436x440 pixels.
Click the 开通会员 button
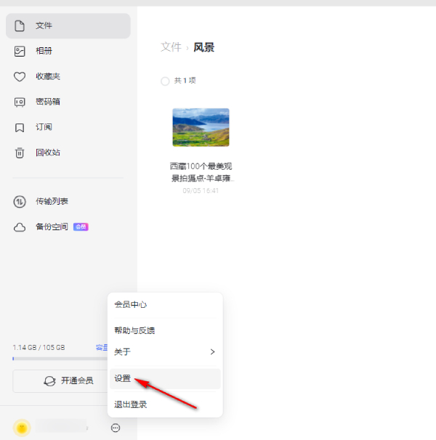[68, 380]
